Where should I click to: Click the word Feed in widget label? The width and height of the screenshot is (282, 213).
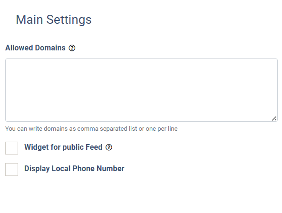coord(94,147)
